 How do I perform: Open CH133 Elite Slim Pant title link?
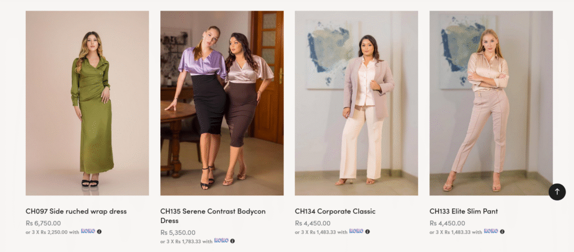(x=464, y=211)
